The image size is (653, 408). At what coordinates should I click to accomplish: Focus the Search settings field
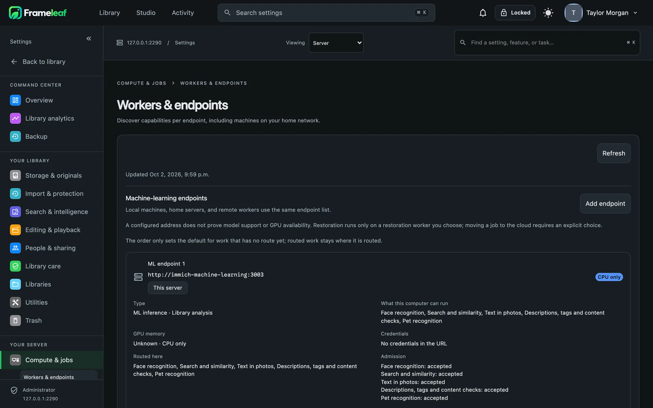click(x=326, y=13)
